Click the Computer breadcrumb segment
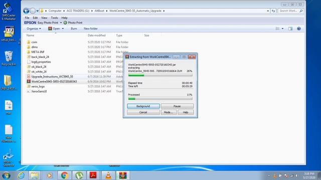Viewport: 321px width, 180px height. [55, 11]
